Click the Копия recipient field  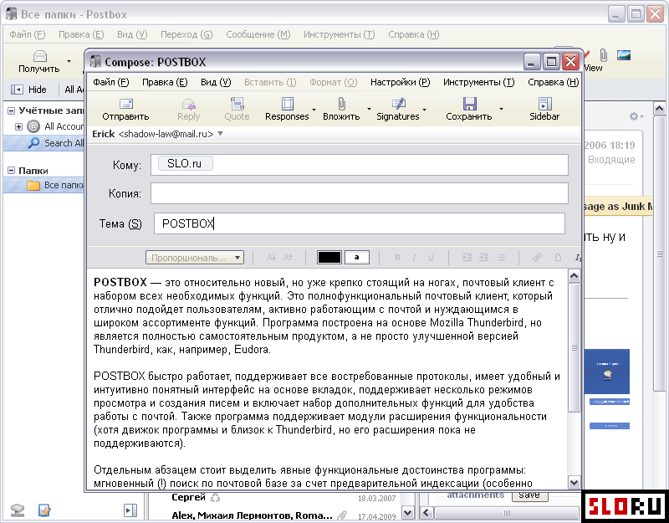click(x=360, y=193)
